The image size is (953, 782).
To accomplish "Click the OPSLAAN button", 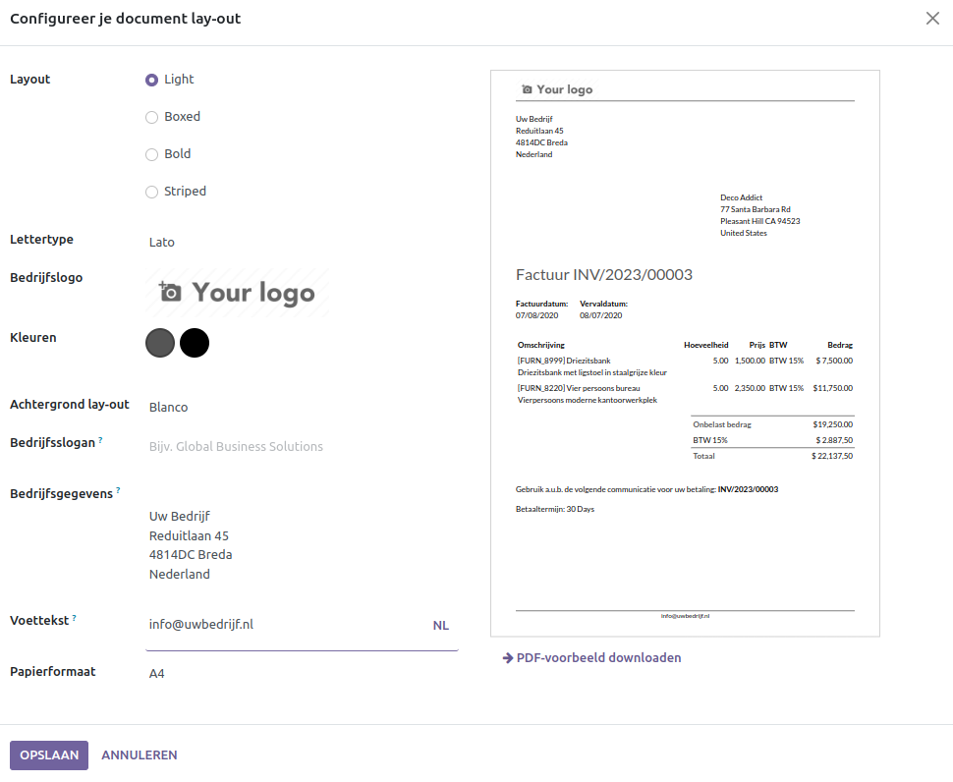I will 49,755.
